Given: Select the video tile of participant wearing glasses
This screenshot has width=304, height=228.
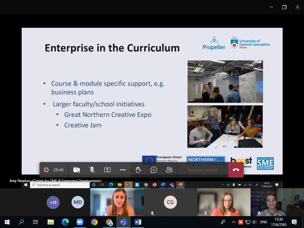Looking at the screenshot, I should (224, 202).
